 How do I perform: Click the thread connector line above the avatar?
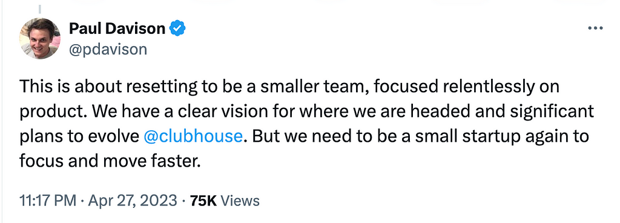tap(39, 8)
